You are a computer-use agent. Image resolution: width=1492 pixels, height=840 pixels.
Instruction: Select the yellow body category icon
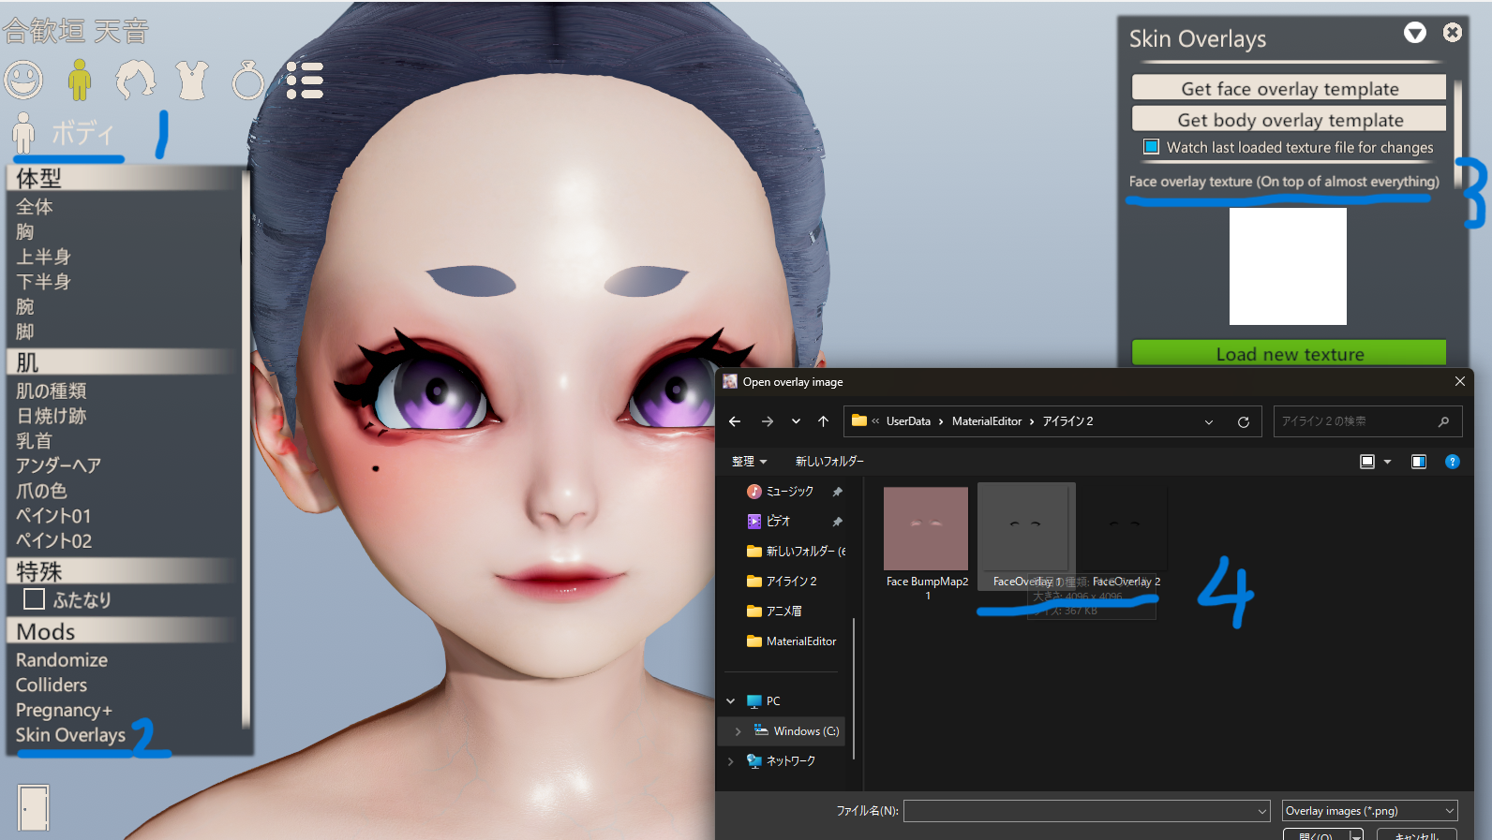tap(80, 80)
